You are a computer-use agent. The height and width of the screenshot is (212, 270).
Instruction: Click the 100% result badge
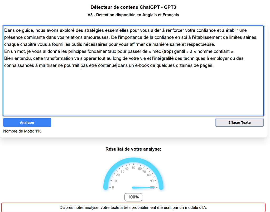(x=133, y=197)
